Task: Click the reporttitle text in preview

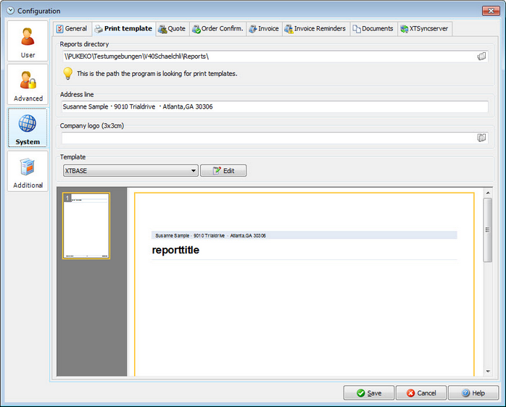Action: (175, 250)
